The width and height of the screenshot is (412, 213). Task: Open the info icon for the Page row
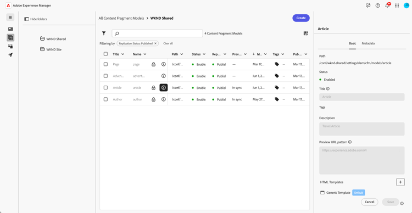click(x=164, y=64)
